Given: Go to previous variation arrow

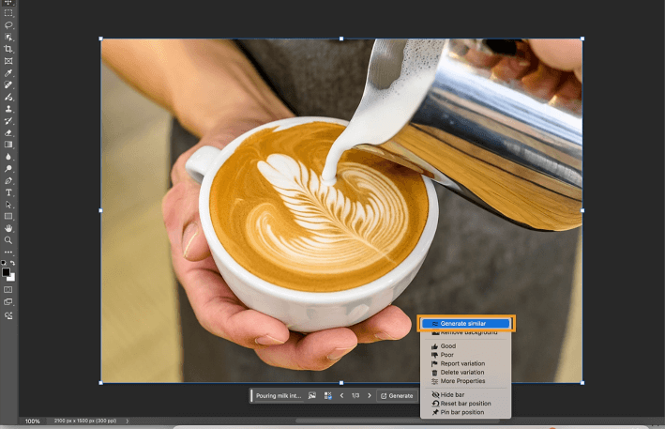Looking at the screenshot, I should pos(341,396).
